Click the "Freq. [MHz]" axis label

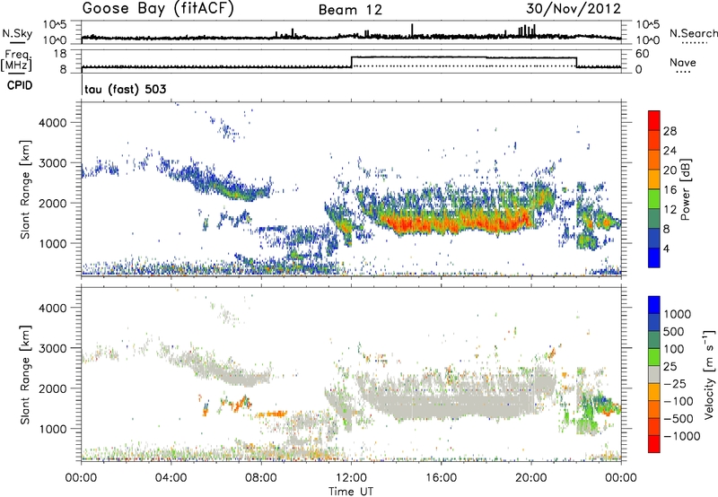(x=17, y=61)
